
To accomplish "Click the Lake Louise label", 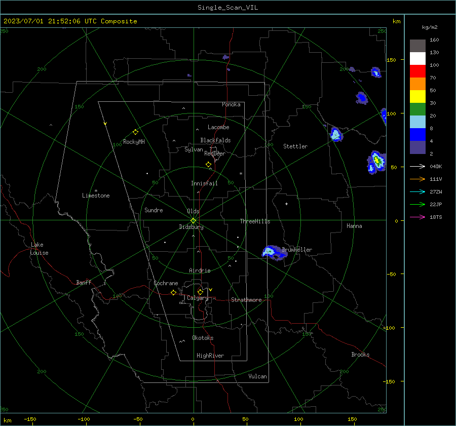I will click(x=39, y=249).
